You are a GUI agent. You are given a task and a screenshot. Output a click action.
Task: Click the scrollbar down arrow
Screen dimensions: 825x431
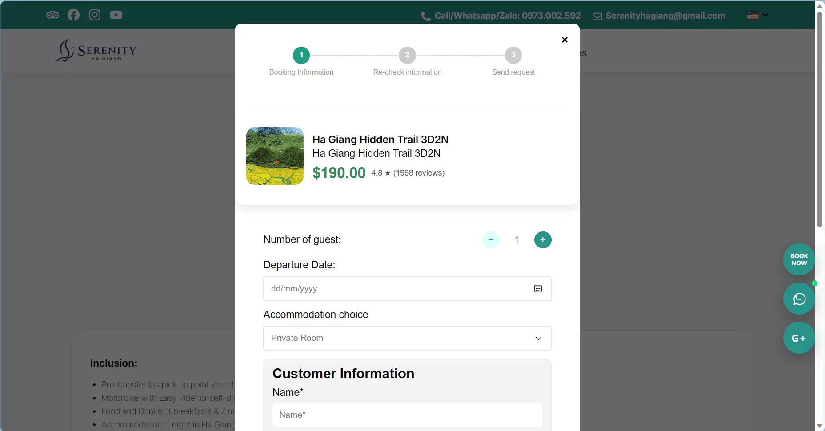point(820,426)
